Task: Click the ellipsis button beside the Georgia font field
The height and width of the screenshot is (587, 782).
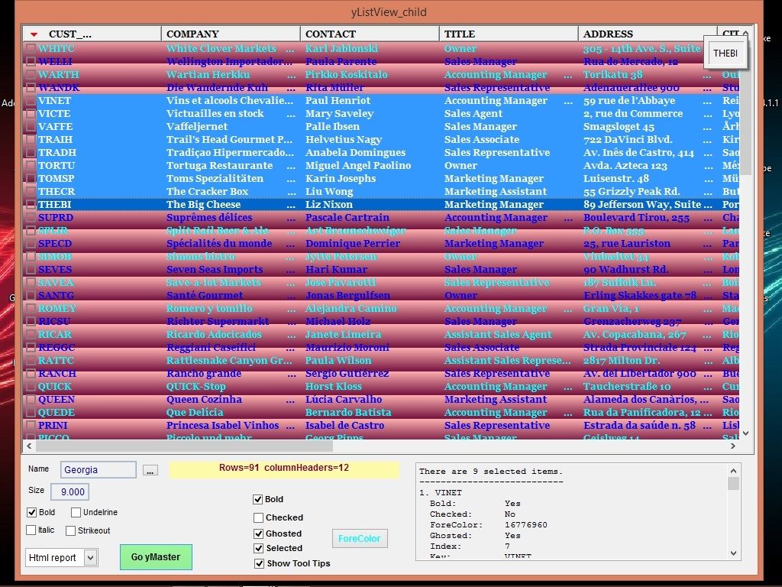Action: (x=150, y=470)
